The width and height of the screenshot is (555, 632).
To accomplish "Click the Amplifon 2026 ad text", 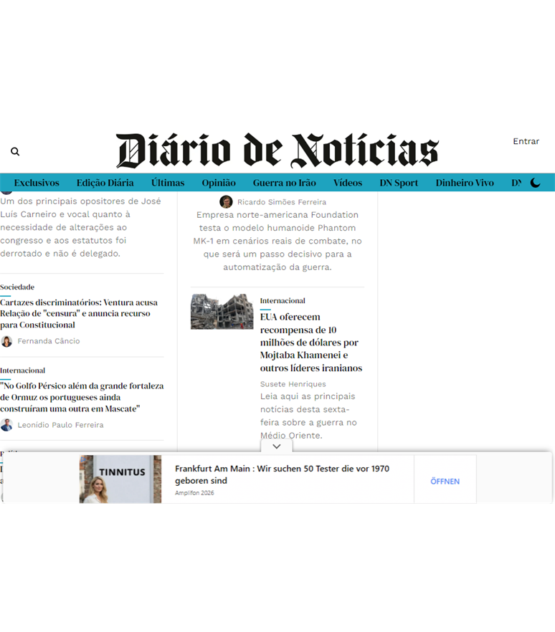I will point(194,493).
